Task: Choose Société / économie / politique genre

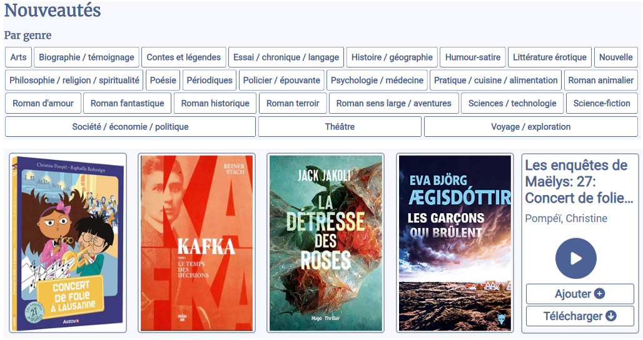Action: 130,126
